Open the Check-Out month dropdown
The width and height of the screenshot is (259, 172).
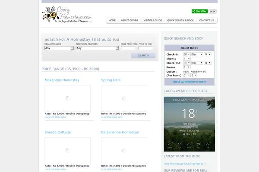click(197, 63)
